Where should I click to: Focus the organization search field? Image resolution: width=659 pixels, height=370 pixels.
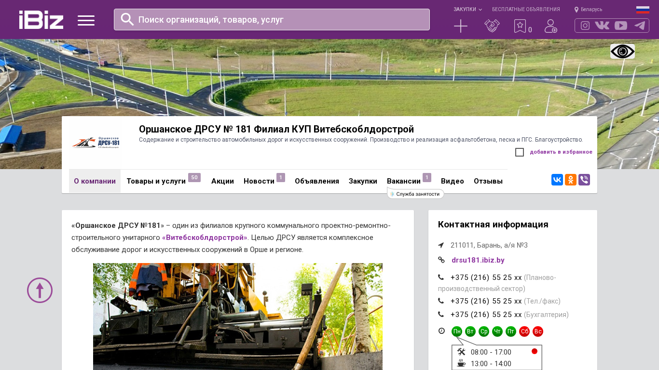272,19
